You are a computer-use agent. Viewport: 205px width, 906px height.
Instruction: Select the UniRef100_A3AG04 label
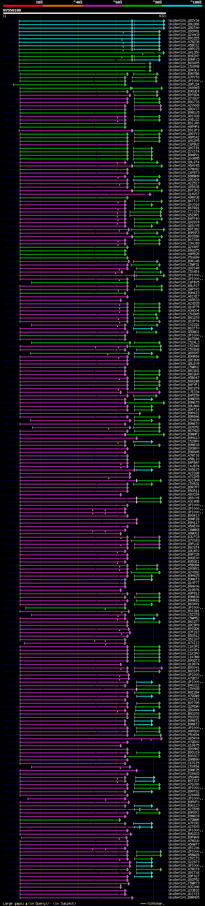[x=184, y=310]
